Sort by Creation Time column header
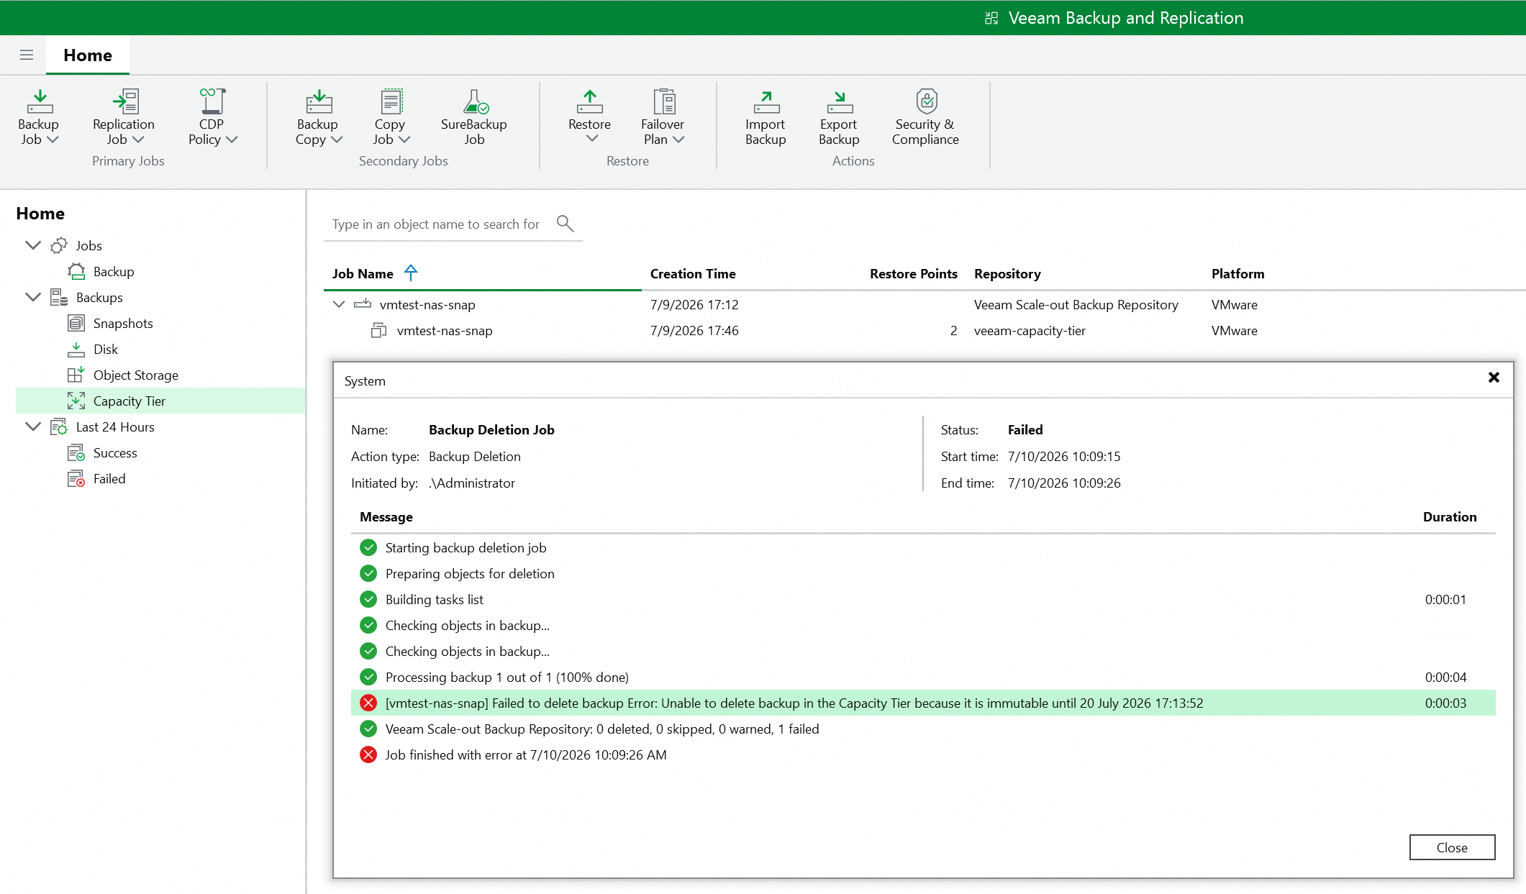This screenshot has width=1526, height=894. tap(693, 274)
